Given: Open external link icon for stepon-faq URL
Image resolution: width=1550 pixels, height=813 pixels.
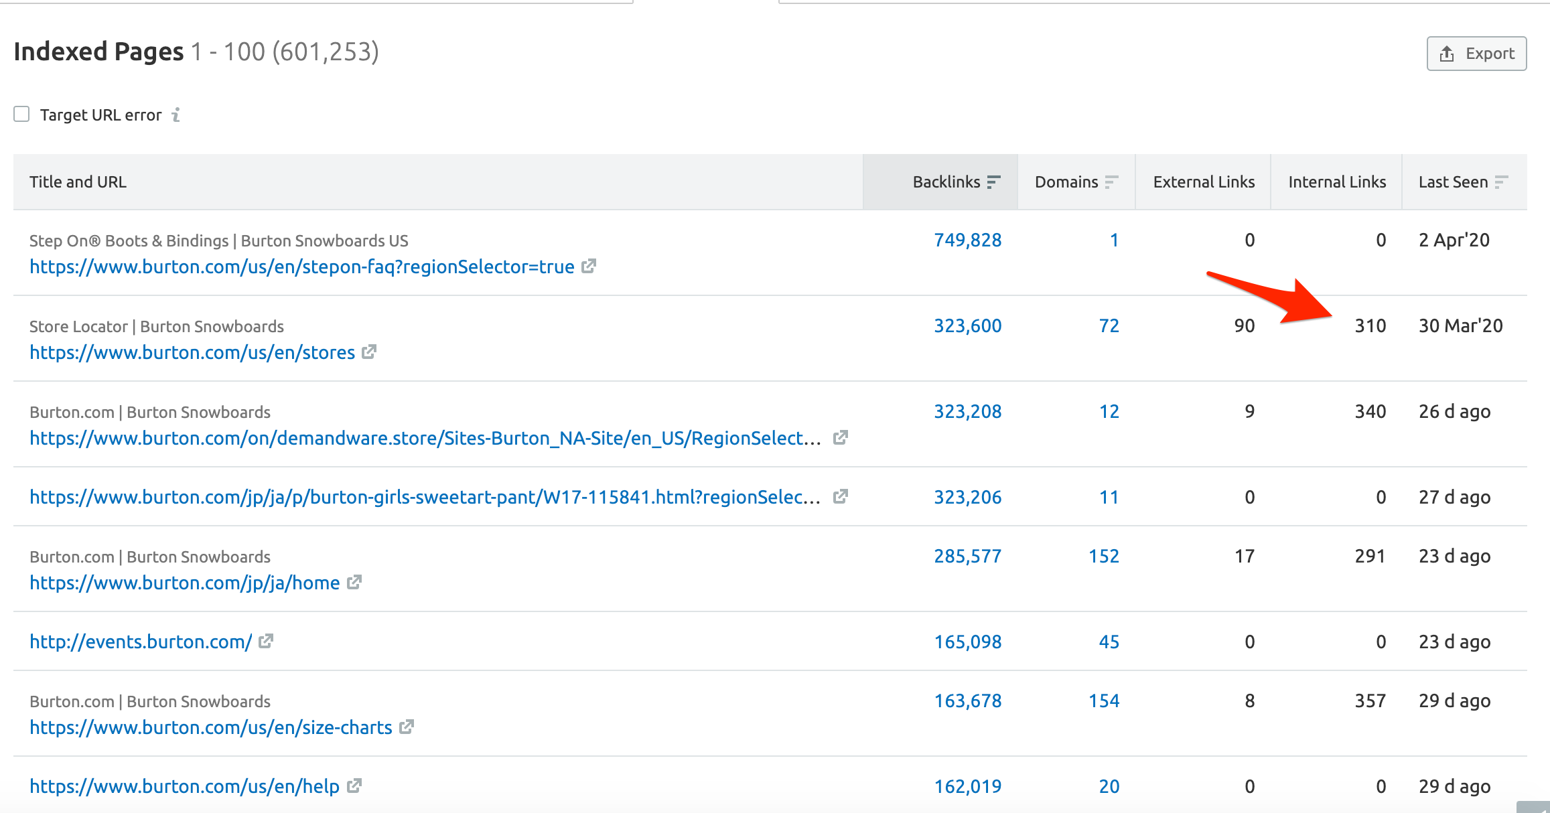Looking at the screenshot, I should point(589,267).
